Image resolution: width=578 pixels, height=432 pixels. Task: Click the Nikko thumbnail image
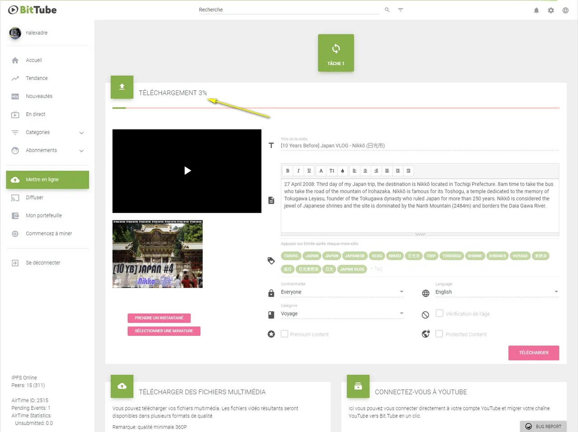158,254
